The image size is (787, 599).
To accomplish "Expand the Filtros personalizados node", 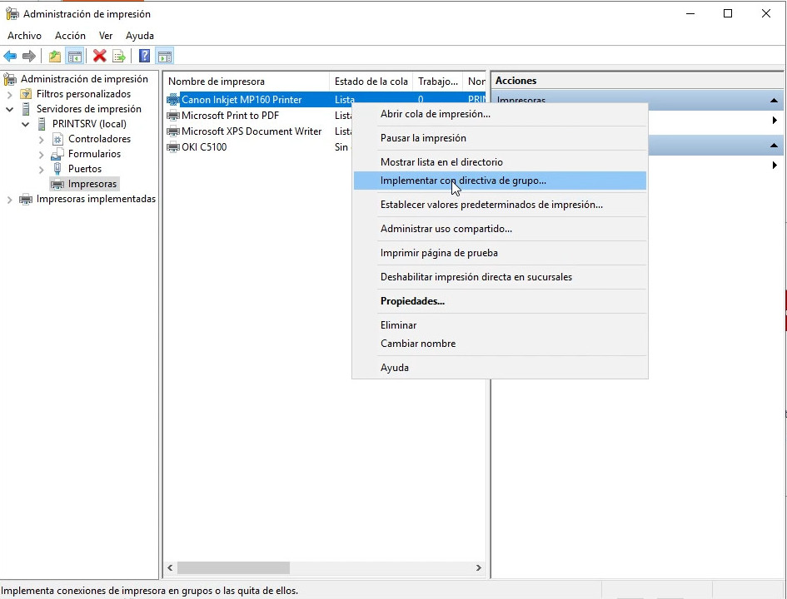I will 10,94.
